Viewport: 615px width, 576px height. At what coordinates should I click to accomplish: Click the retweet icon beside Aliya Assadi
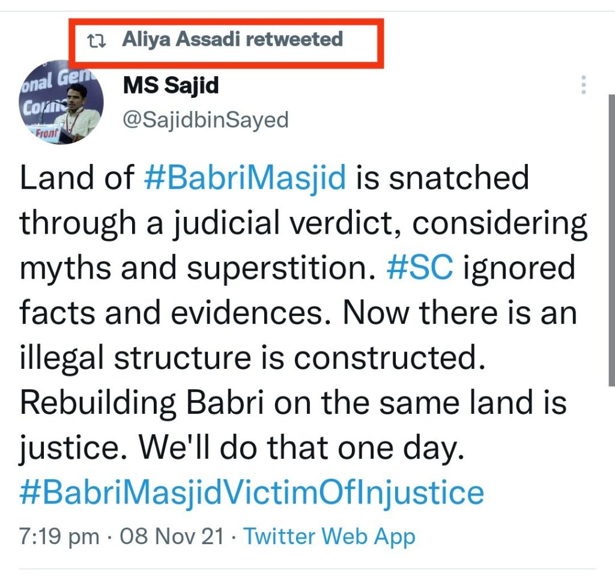pos(96,41)
